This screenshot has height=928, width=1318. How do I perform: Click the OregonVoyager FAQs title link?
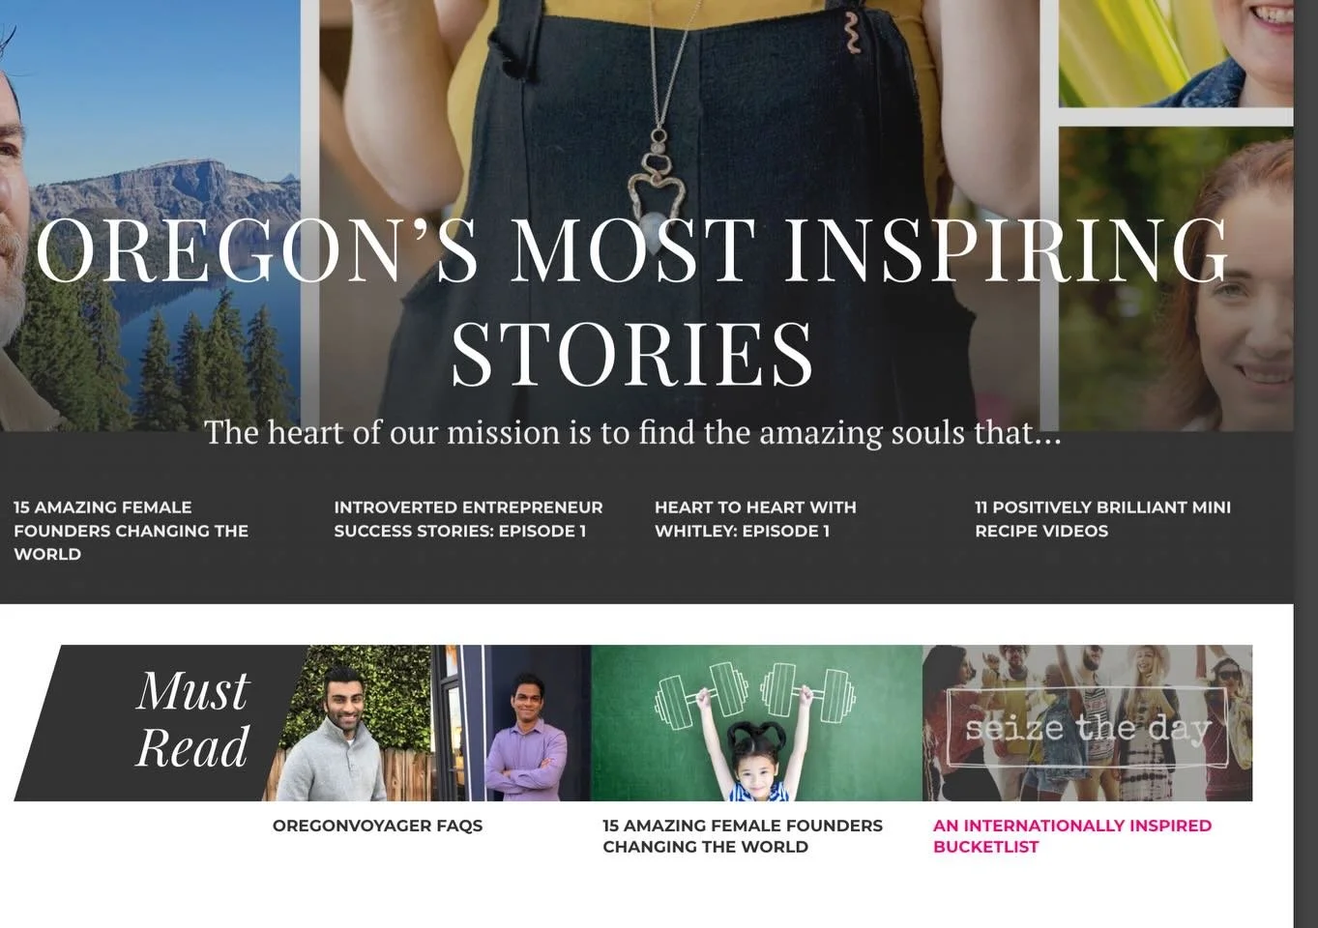[377, 826]
